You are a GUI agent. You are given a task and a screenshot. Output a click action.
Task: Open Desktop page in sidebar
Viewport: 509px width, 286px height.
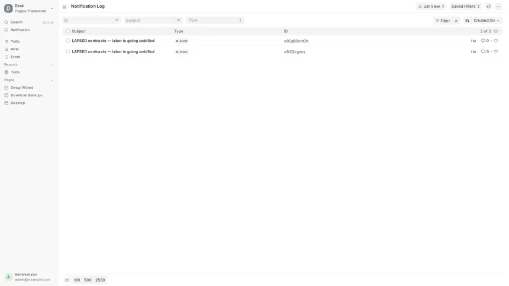click(29, 103)
